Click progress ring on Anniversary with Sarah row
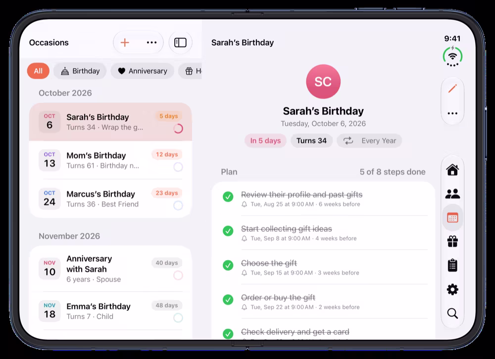This screenshot has height=359, width=495. tap(178, 275)
